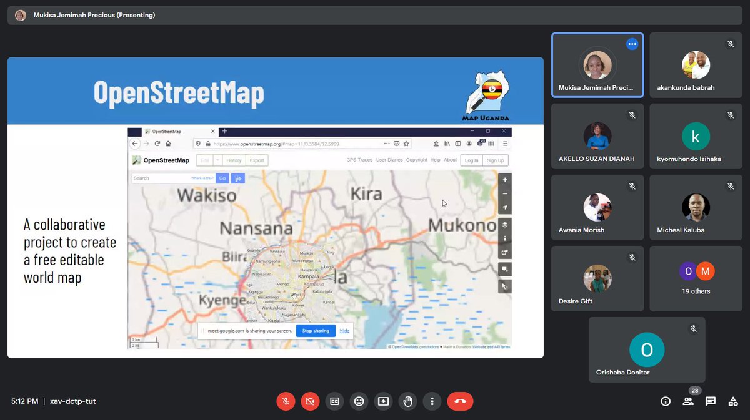This screenshot has width=750, height=420.
Task: Select the OpenStreetMap browser tab
Action: coord(179,132)
